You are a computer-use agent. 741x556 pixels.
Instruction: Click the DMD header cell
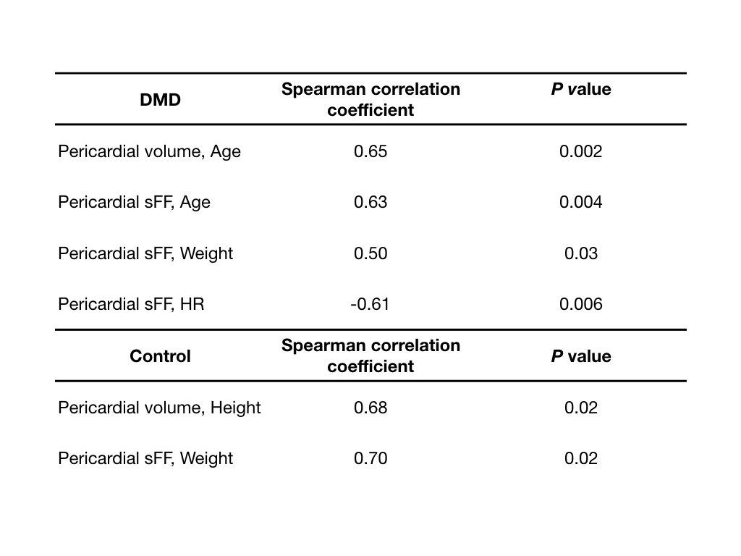click(160, 100)
